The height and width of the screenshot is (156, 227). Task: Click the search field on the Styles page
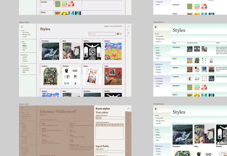pos(102,34)
